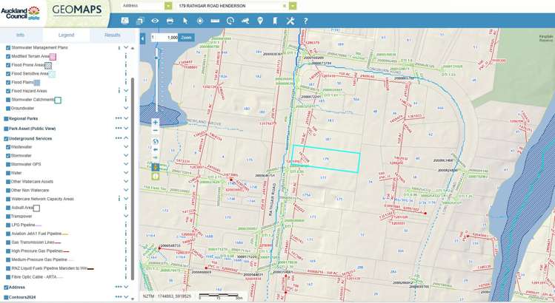This screenshot has height=303, width=555.
Task: Expand Stormwater Management Plans chevron
Action: coord(126,47)
